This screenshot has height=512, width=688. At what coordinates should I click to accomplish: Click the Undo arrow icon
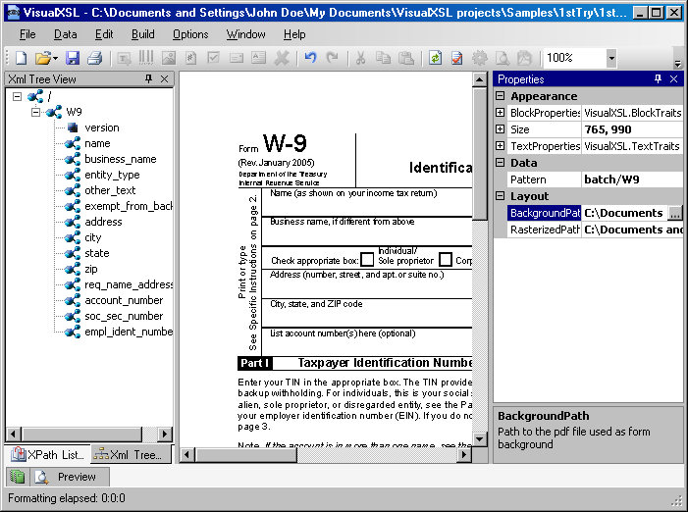[x=310, y=58]
